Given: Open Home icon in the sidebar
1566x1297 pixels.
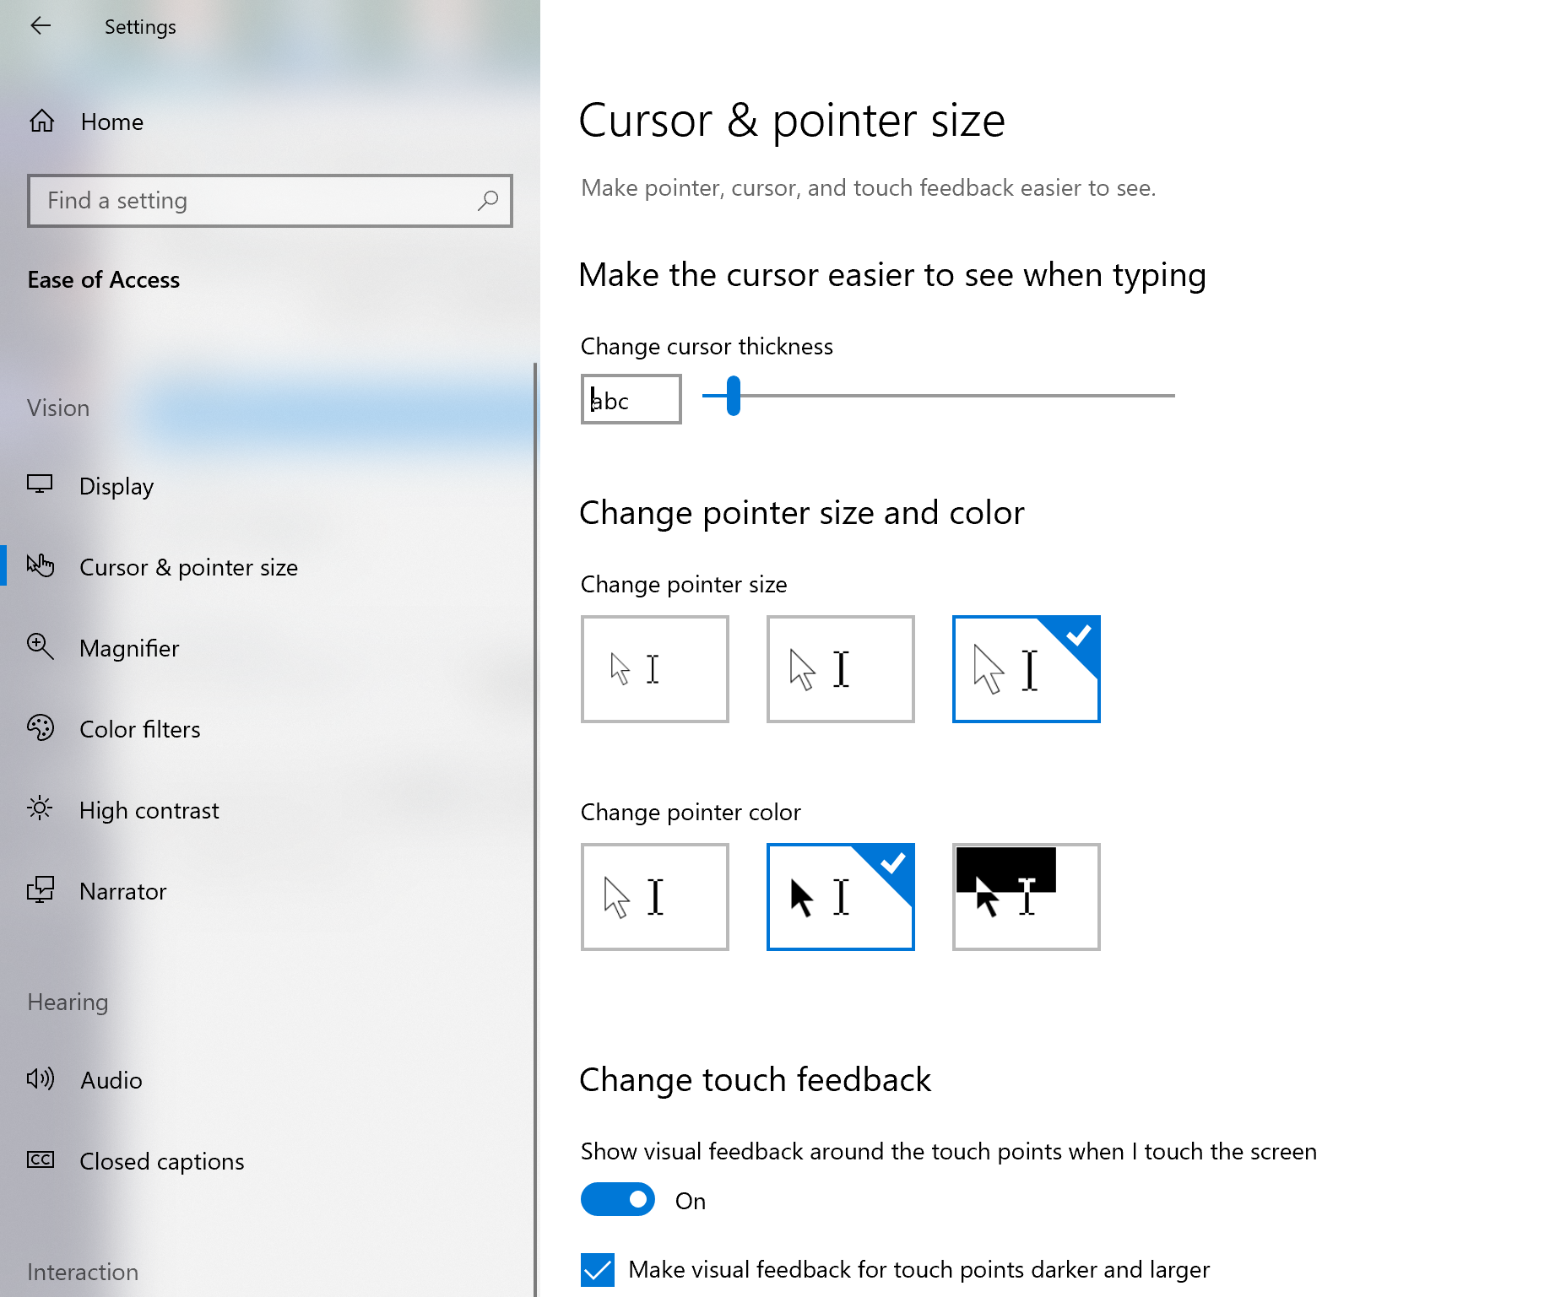Looking at the screenshot, I should click(41, 122).
